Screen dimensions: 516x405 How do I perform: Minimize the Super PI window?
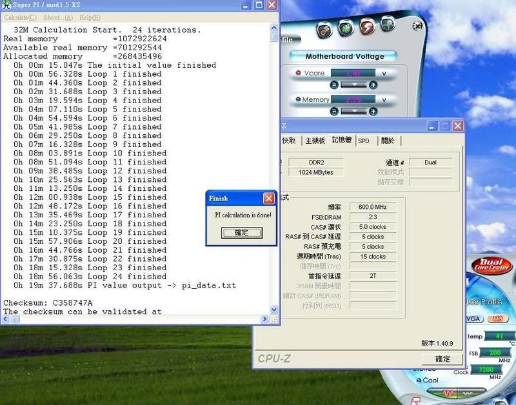pos(246,5)
